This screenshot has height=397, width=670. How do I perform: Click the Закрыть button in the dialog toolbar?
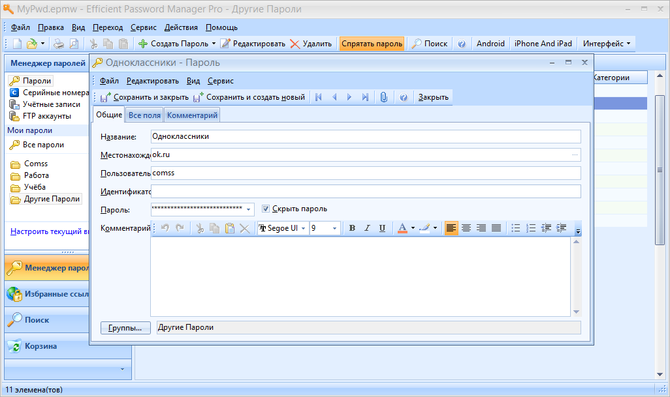pyautogui.click(x=433, y=97)
